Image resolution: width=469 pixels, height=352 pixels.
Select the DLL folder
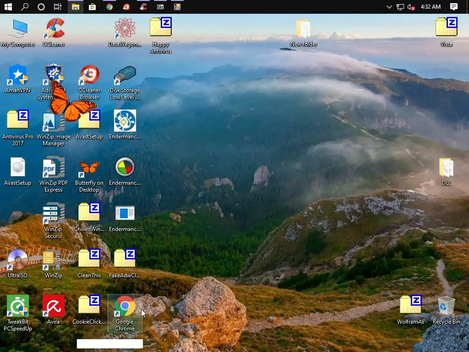(x=446, y=171)
